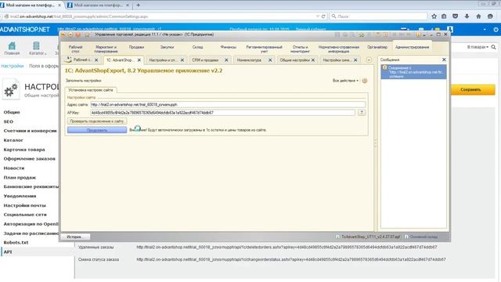Go to Firefox home page icon
The height and width of the screenshot is (282, 501).
(478, 16)
